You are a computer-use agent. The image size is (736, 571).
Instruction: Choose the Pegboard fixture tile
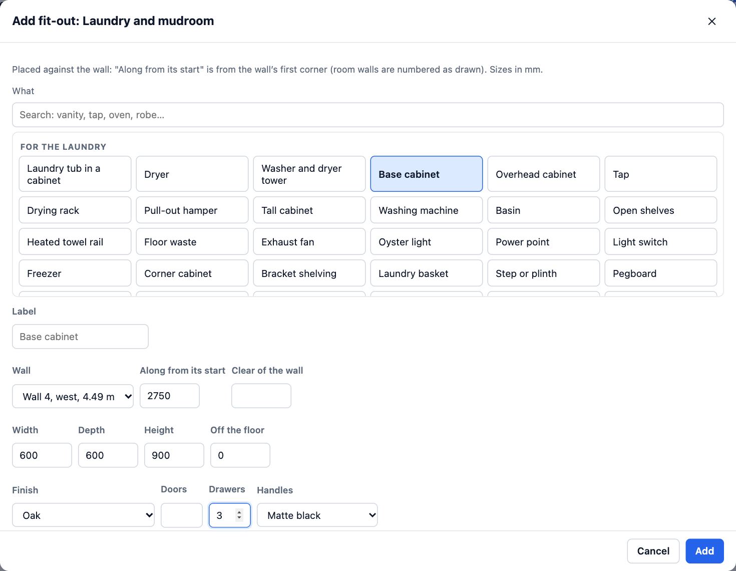(660, 273)
